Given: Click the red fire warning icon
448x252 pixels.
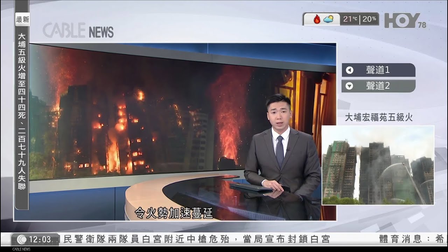Looking at the screenshot, I should coord(317,19).
